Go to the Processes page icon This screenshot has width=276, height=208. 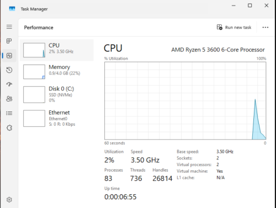click(x=9, y=41)
